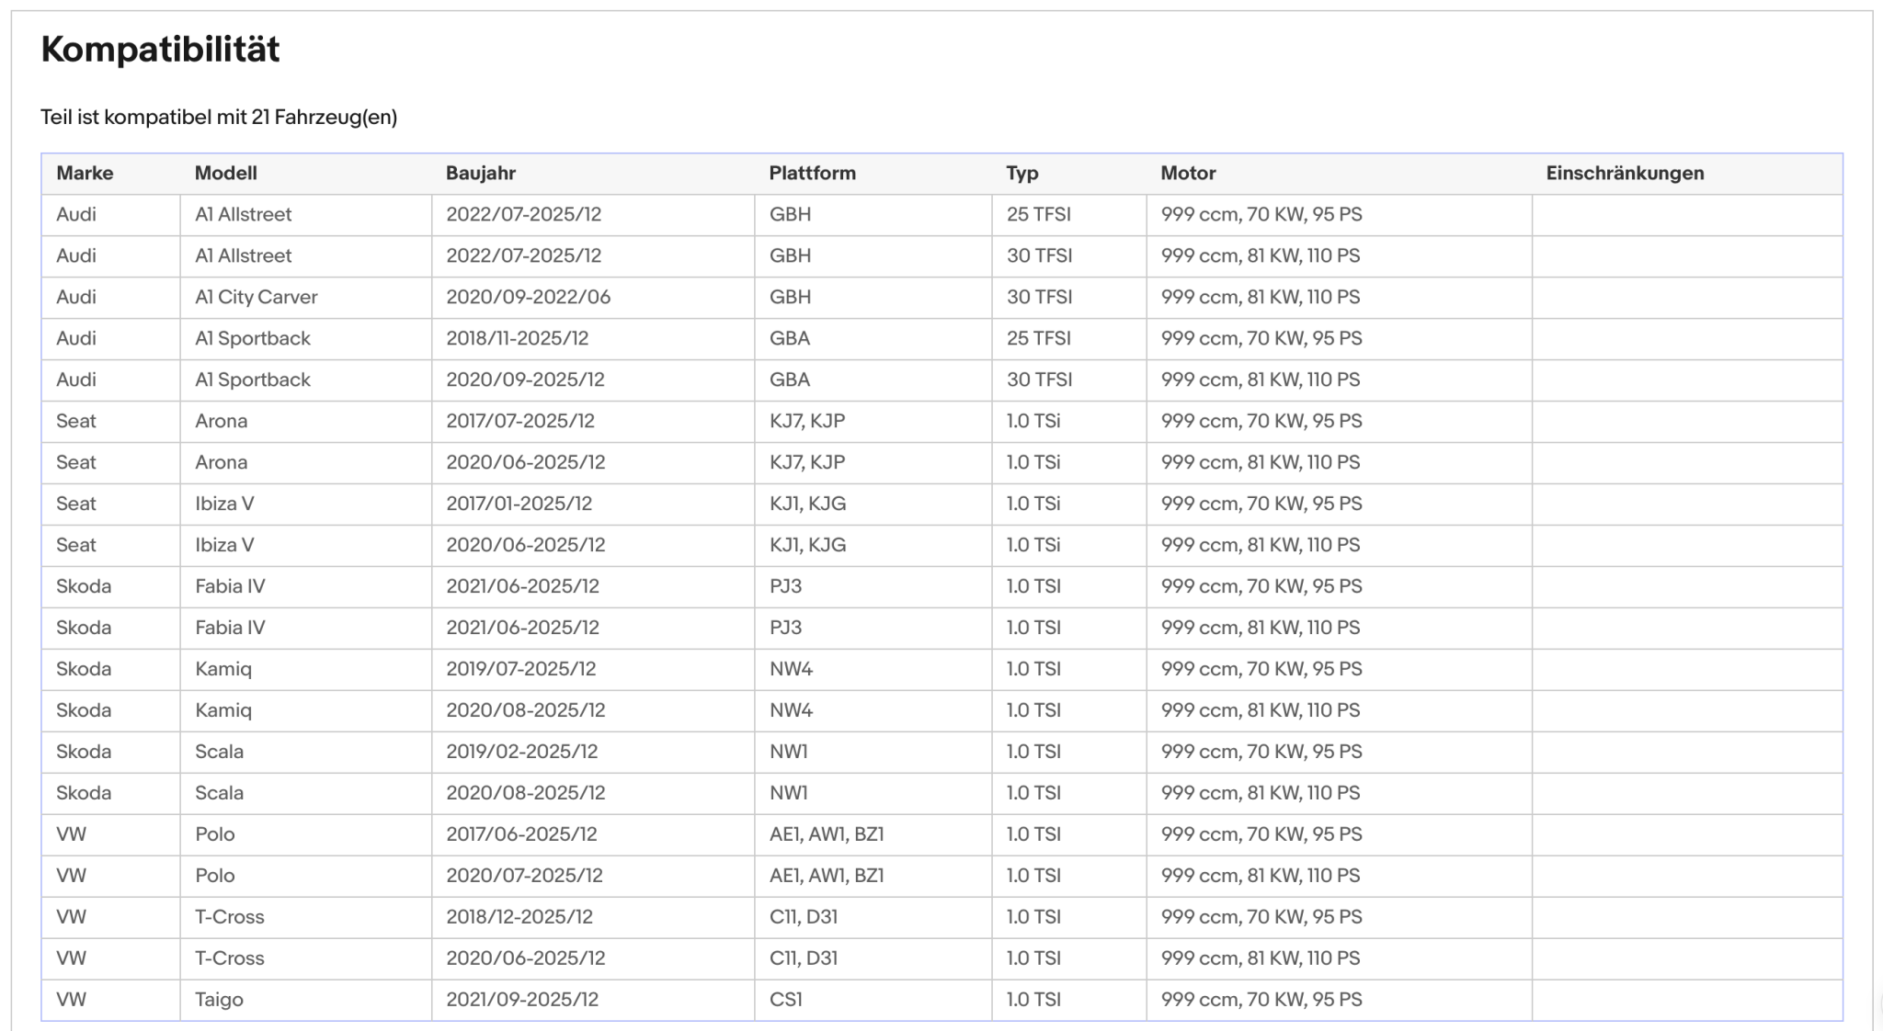Screen dimensions: 1883x1031
Task: Click the '2020/07-2025/12' Baujahr cell
Action: (x=525, y=876)
